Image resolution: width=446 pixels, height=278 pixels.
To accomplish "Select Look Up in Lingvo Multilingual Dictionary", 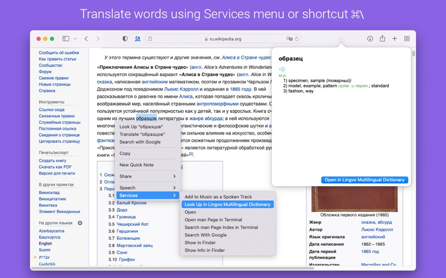I will [x=227, y=204].
